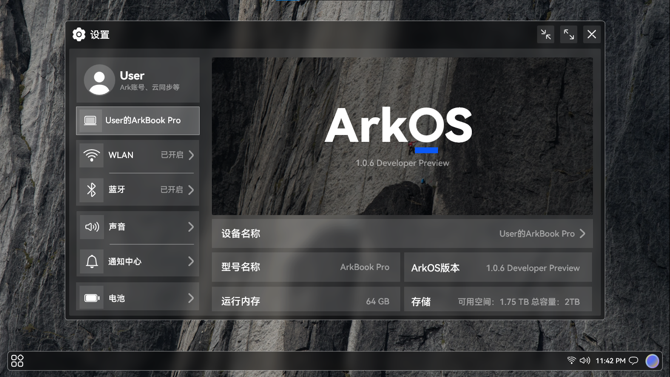Click the speaker icon beside 声音
The width and height of the screenshot is (670, 377).
[x=92, y=227]
